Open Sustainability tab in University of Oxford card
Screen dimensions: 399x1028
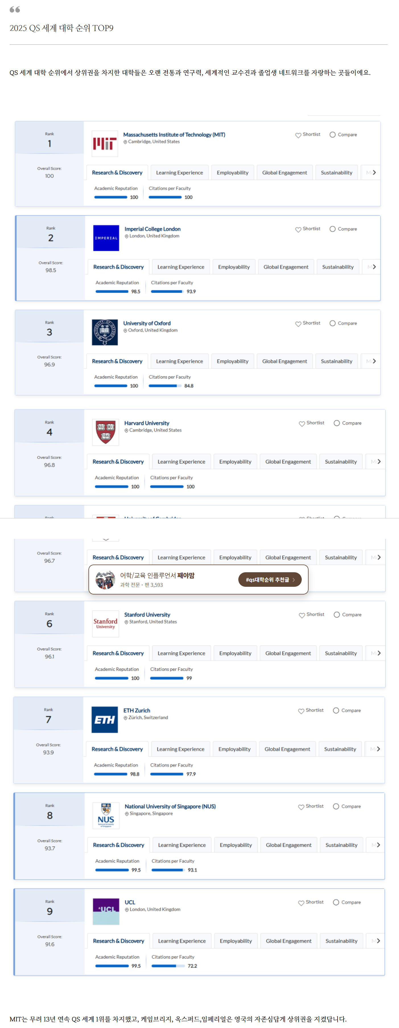pos(336,361)
